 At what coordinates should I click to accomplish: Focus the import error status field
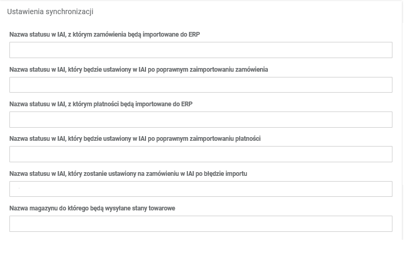pyautogui.click(x=200, y=189)
